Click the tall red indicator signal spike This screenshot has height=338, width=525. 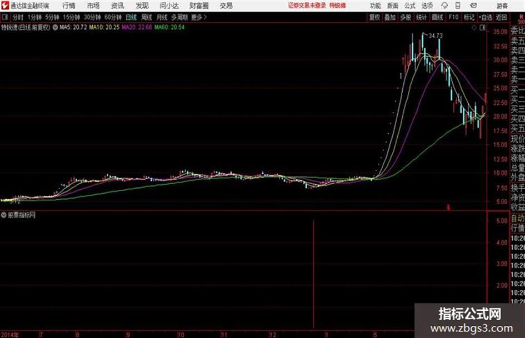tap(313, 274)
